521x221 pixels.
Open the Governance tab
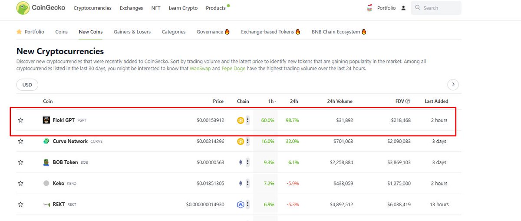[213, 32]
